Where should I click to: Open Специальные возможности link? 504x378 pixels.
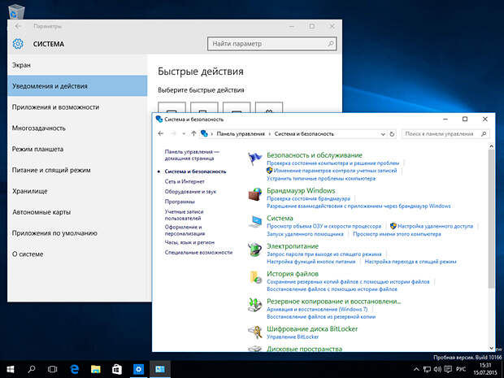click(198, 252)
